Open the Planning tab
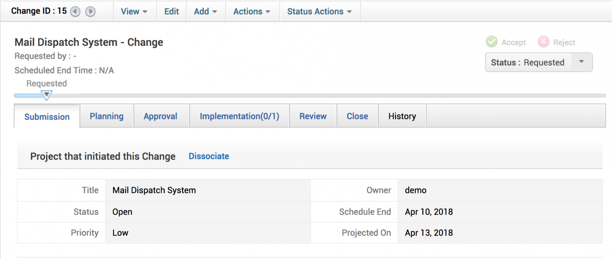The width and height of the screenshot is (612, 258). 107,116
